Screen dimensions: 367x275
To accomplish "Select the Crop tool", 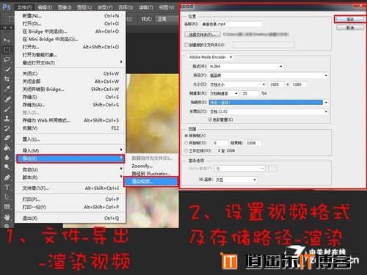I will tap(7, 79).
